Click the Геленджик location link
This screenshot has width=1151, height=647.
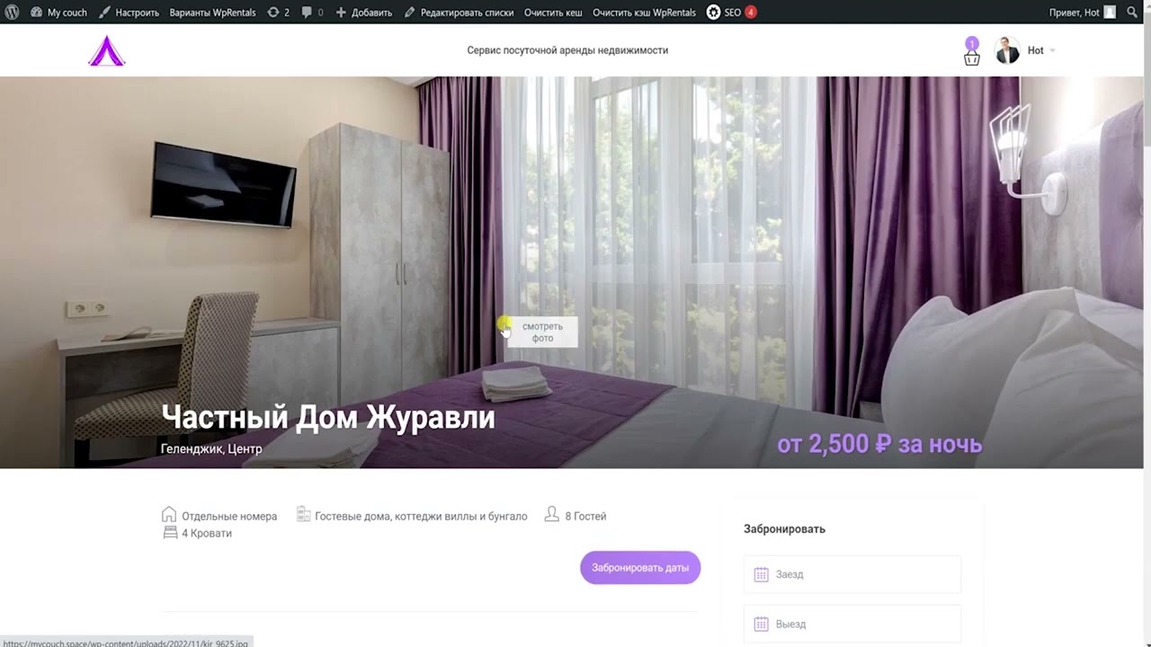(192, 448)
